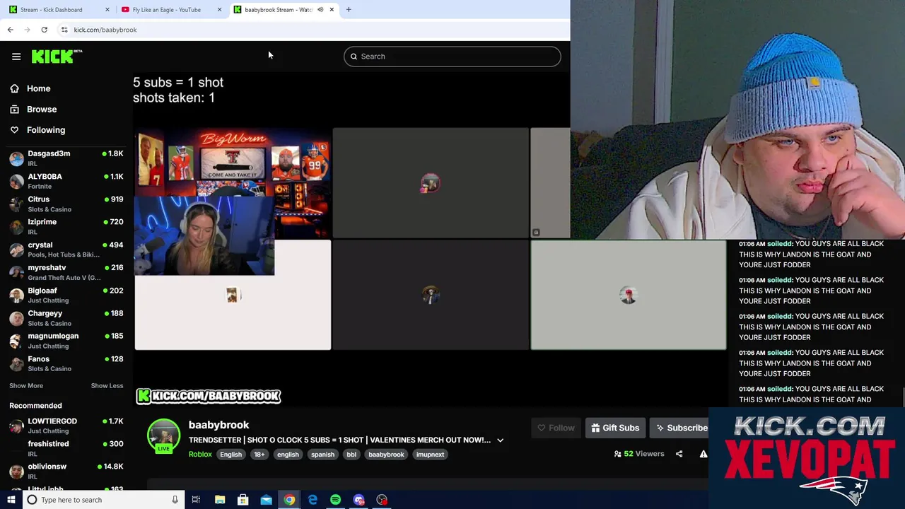The height and width of the screenshot is (509, 905).
Task: Open Chargeyy channel
Action: pyautogui.click(x=66, y=318)
